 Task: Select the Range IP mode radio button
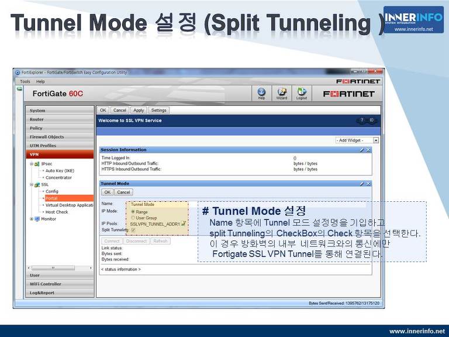(x=133, y=212)
